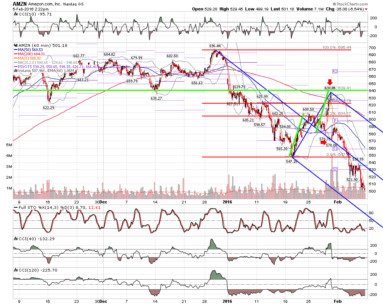This screenshot has width=383, height=304.
Task: Click the AMZN ticker symbol title
Action: pos(19,4)
